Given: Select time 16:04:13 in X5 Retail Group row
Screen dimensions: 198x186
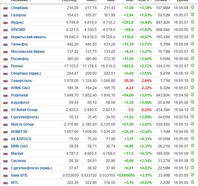Looking at the screenshot, I should (x=181, y=110).
